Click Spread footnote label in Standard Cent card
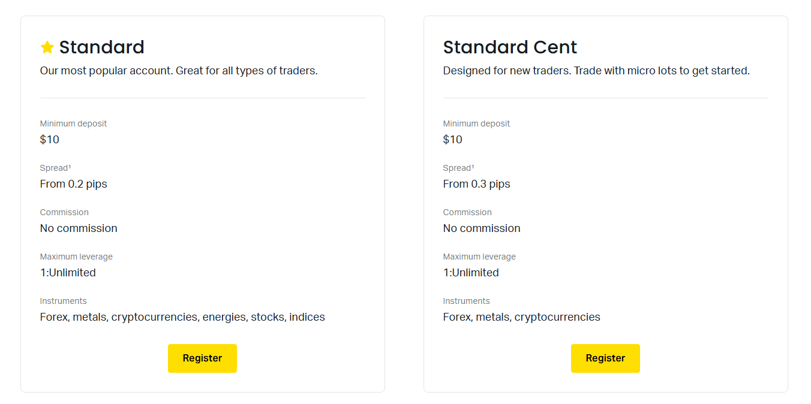Image resolution: width=811 pixels, height=404 pixels. pyautogui.click(x=459, y=168)
